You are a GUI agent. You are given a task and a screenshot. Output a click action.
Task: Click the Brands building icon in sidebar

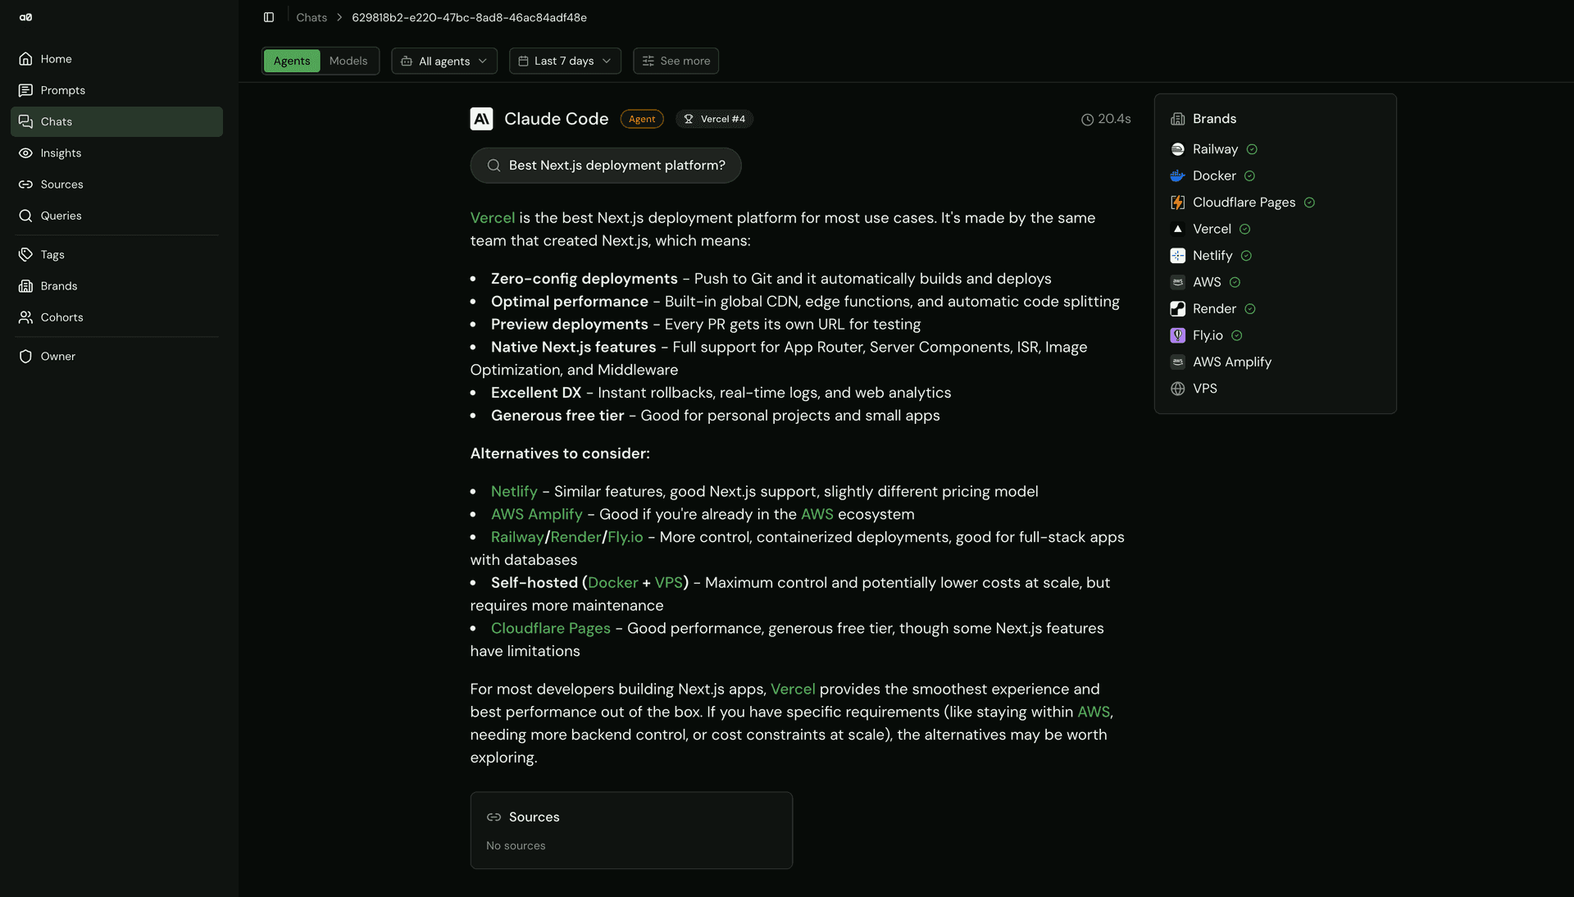(x=25, y=286)
